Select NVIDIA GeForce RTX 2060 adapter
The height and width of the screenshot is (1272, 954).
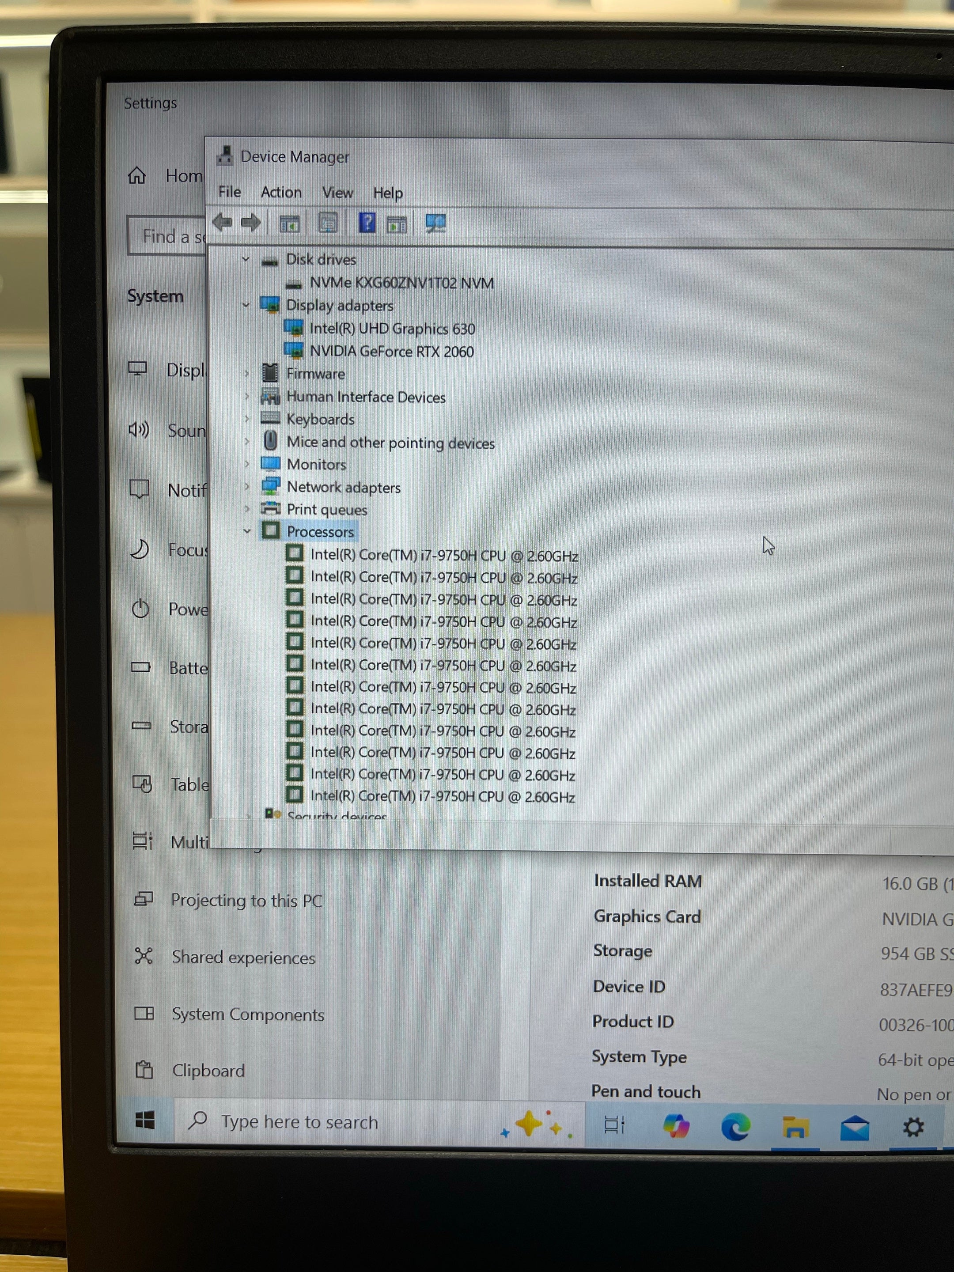(392, 352)
